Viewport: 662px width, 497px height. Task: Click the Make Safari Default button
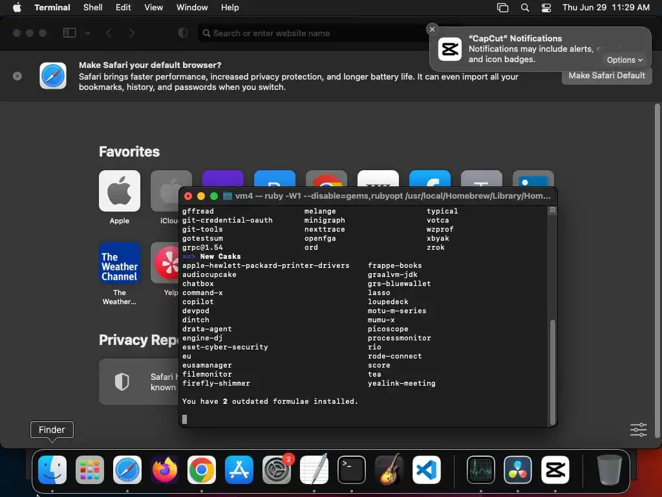click(606, 76)
